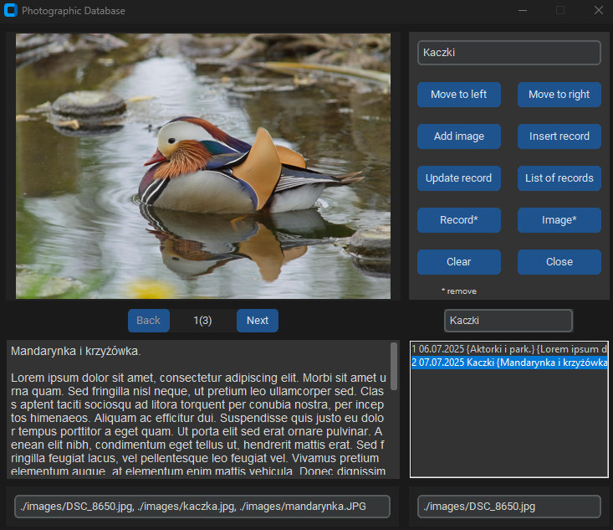Screen dimensions: 613x530
Task: Click the image paths list field
Action: 202,507
